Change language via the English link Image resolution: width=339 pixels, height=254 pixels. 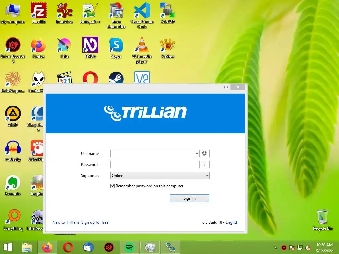pyautogui.click(x=232, y=222)
